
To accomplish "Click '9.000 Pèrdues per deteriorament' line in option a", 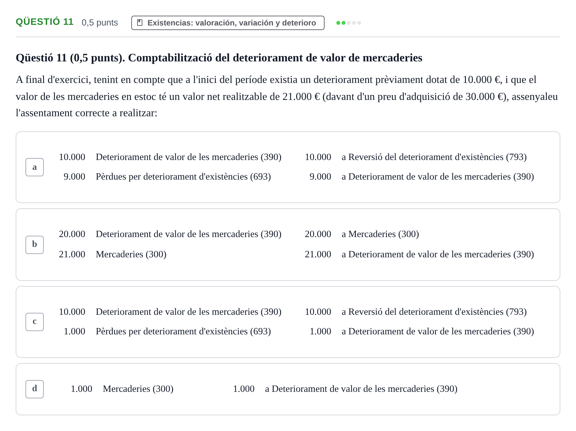I will click(x=167, y=177).
